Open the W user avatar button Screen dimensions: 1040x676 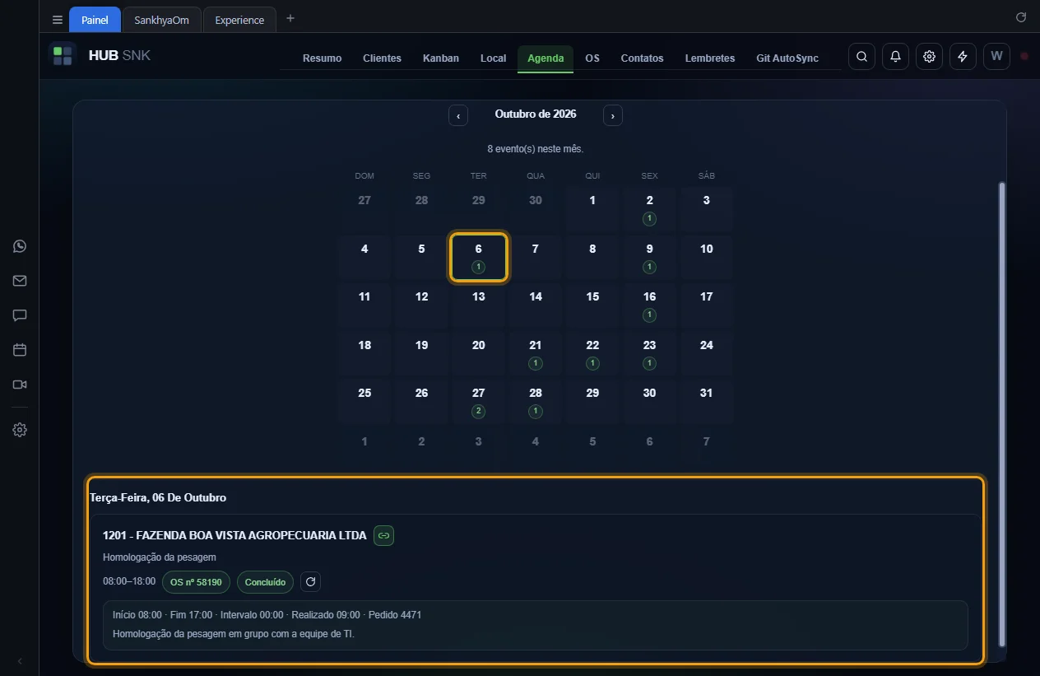[x=996, y=56]
